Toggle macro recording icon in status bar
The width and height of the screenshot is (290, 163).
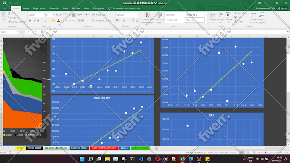click(x=10, y=152)
